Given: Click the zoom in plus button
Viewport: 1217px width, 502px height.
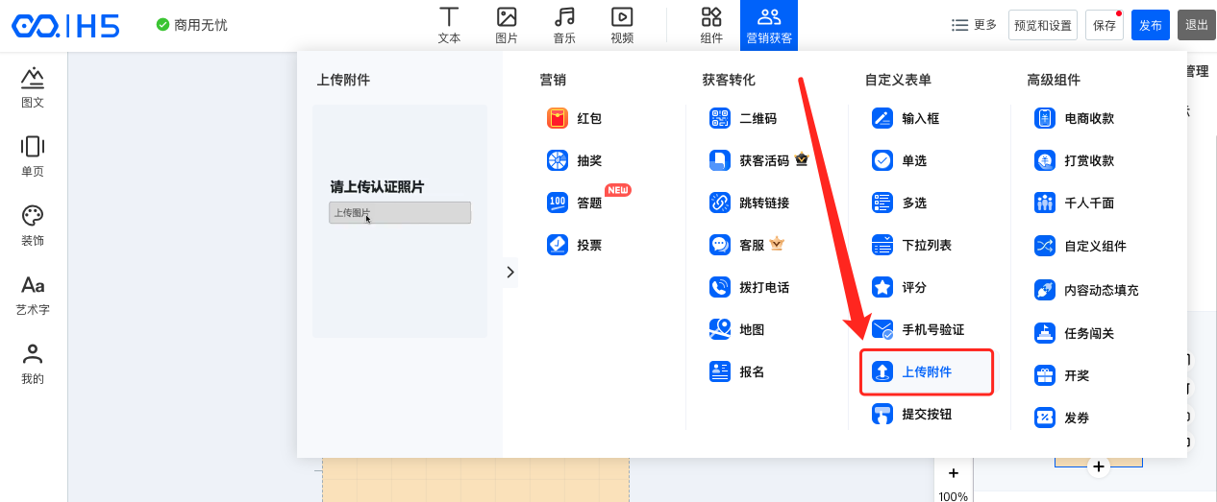Looking at the screenshot, I should [953, 473].
